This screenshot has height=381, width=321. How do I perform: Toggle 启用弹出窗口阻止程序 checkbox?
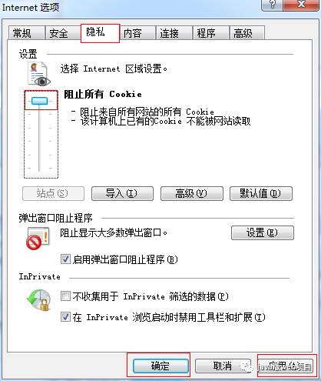[x=65, y=259]
